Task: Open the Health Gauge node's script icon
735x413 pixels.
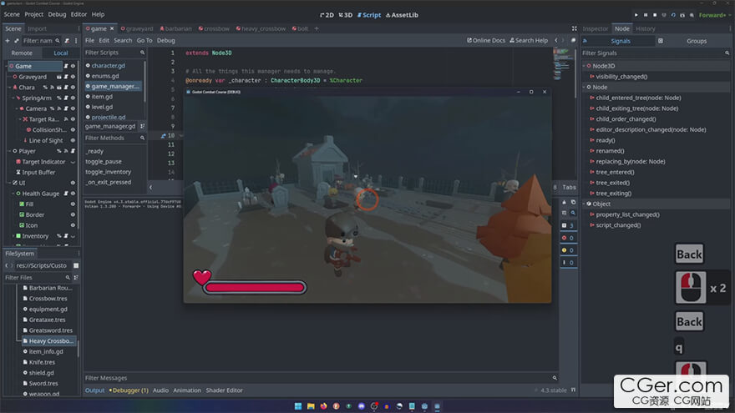Action: (x=66, y=194)
